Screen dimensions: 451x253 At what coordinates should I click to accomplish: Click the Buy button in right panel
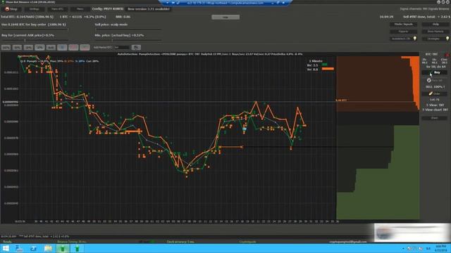434,72
